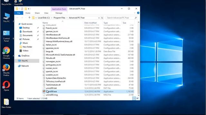Select This PC in navigation pane
The image size is (206, 115).
pos(24,61)
